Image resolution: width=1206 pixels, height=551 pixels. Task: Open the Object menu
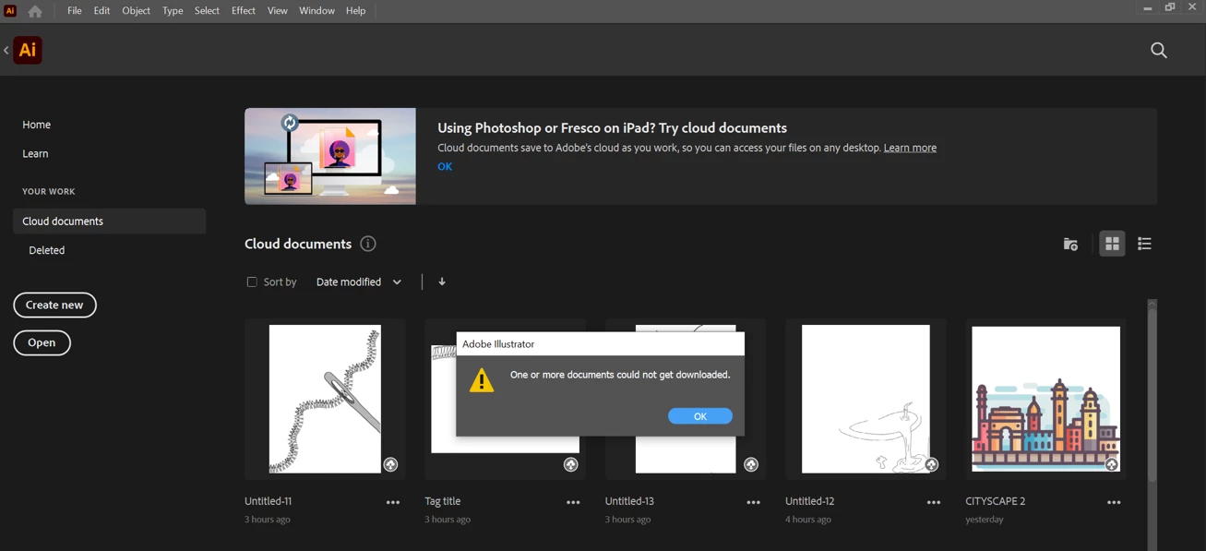[x=137, y=11]
